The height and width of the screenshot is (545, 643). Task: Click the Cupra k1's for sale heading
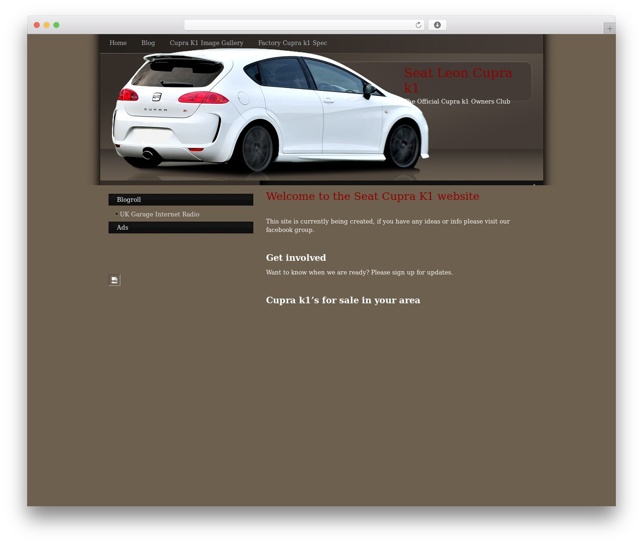coord(343,300)
